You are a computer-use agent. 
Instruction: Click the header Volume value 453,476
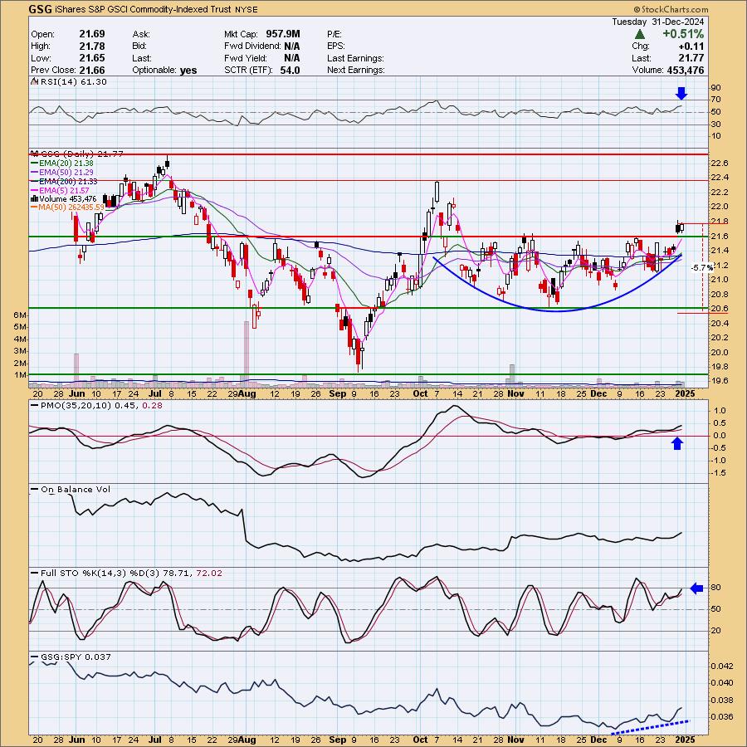point(684,70)
